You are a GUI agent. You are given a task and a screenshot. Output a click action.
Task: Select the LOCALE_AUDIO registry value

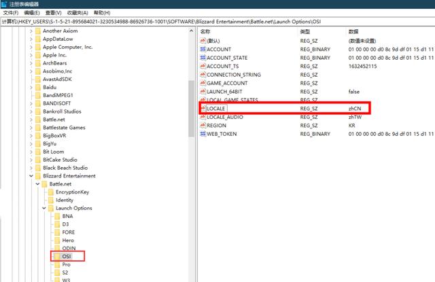[225, 117]
